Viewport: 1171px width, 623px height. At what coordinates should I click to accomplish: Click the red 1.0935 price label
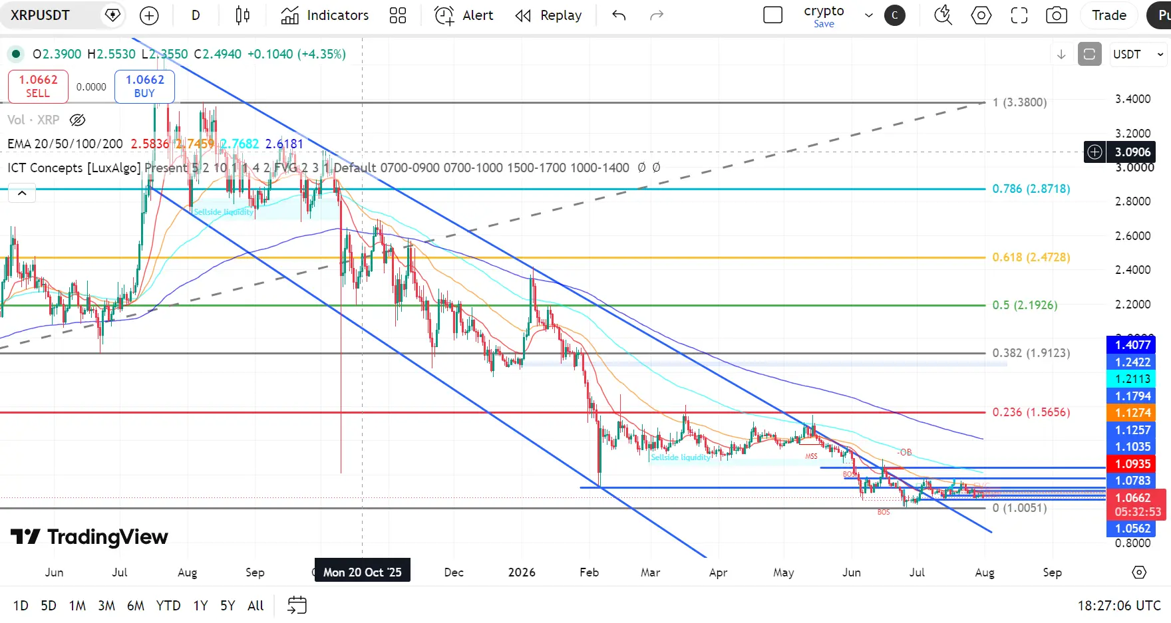[x=1131, y=464]
